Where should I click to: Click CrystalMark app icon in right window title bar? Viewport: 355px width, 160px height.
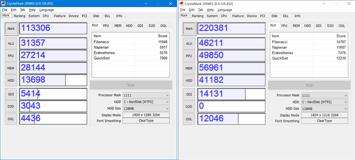coord(181,4)
